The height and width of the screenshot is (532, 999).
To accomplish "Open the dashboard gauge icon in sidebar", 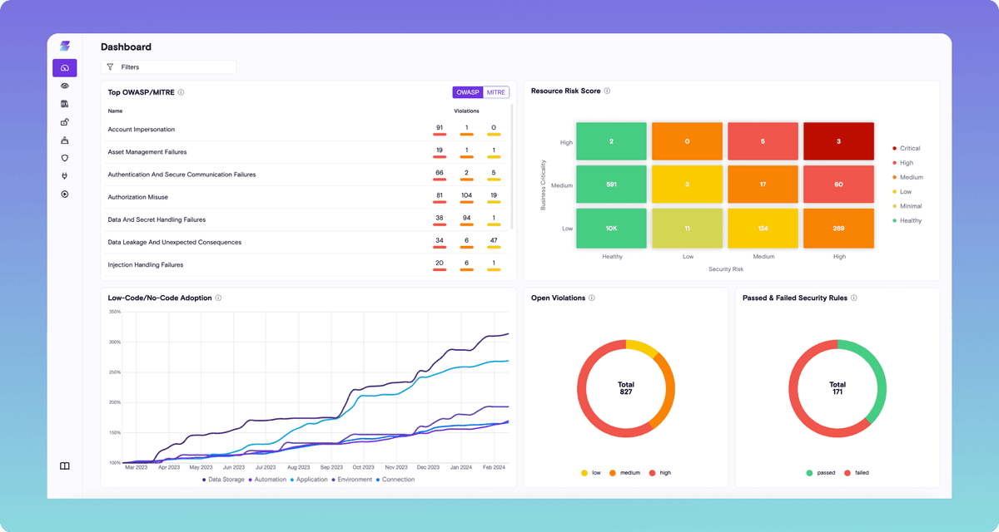I will click(65, 68).
